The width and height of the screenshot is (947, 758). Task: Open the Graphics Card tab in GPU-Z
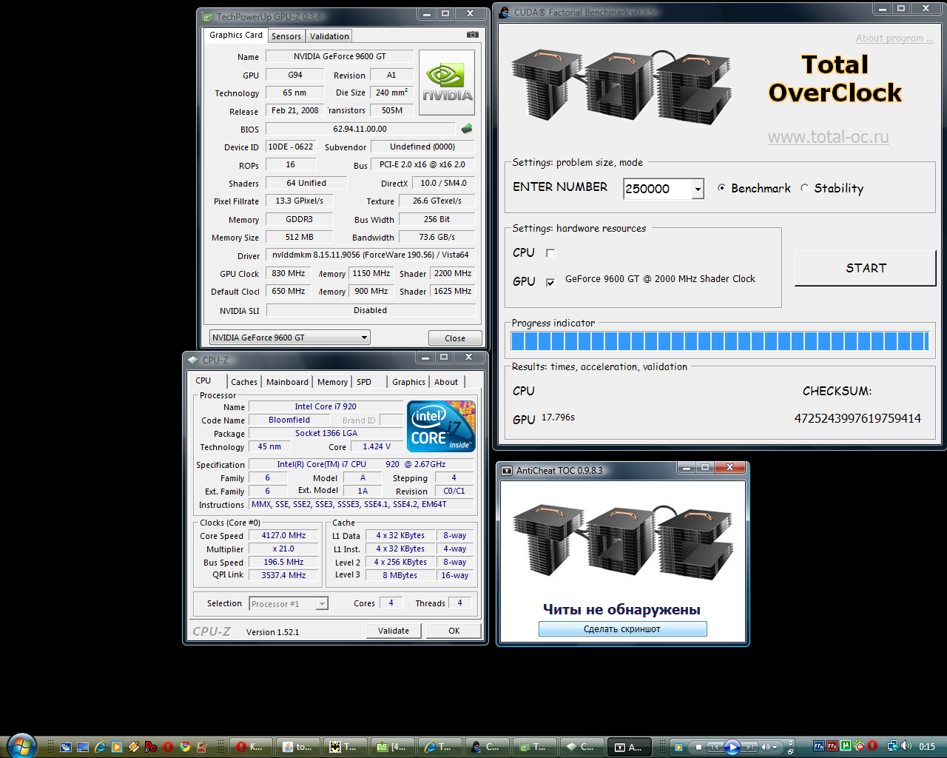click(235, 35)
